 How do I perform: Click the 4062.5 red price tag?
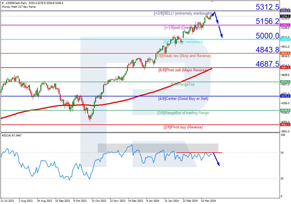(285, 125)
